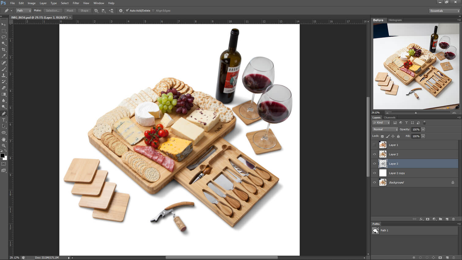Add layer mask in Layers panel
This screenshot has height=260, width=462.
[428, 219]
